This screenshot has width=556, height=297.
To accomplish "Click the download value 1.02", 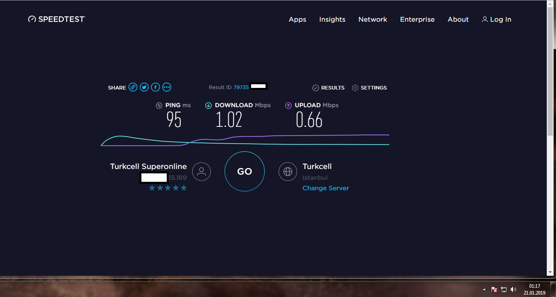I will point(229,120).
